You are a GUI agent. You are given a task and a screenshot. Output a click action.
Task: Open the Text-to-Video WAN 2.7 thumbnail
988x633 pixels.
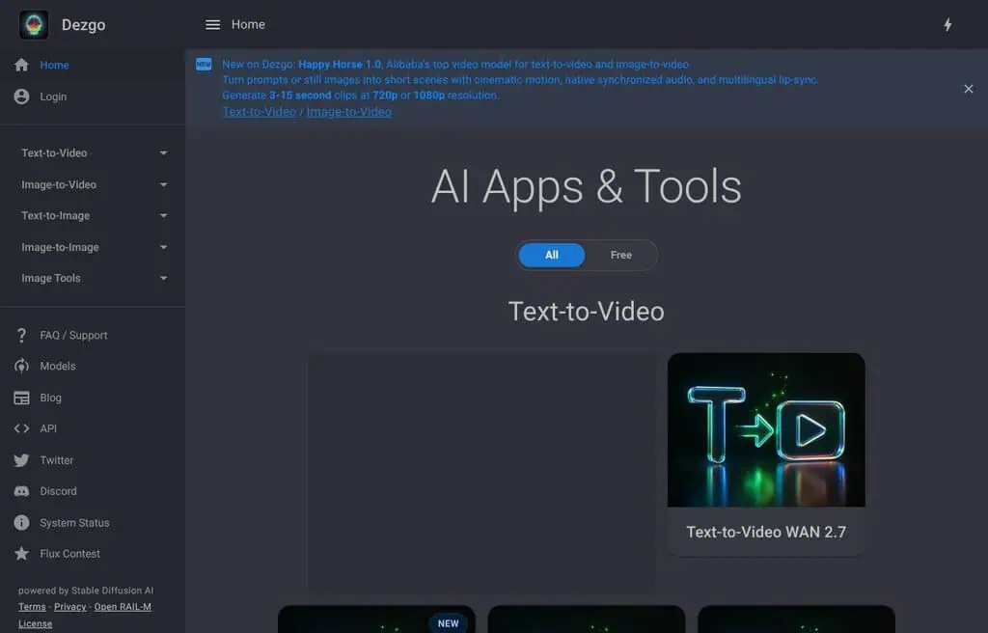pyautogui.click(x=766, y=430)
